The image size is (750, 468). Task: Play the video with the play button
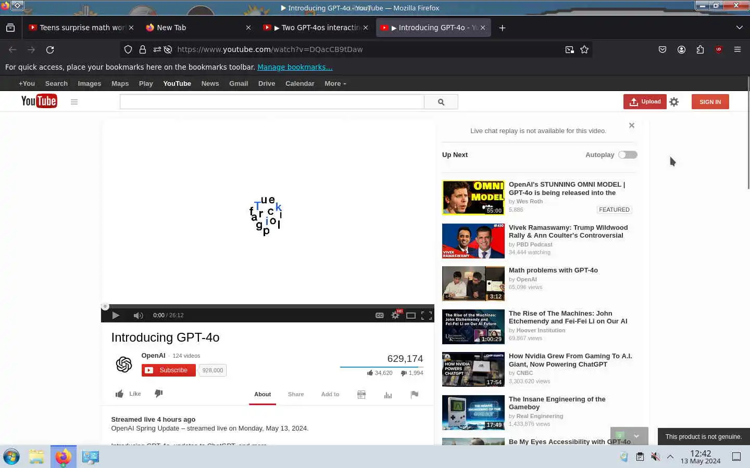coord(116,315)
